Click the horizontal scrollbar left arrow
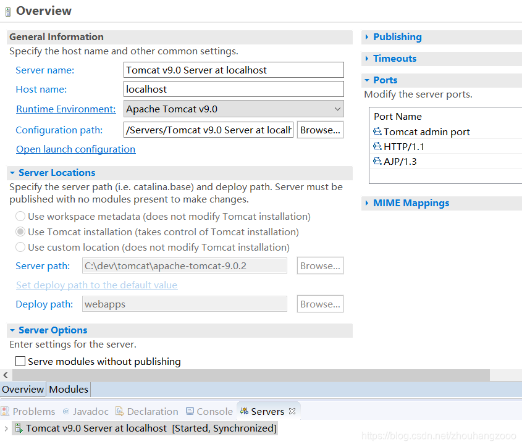This screenshot has height=447, width=522. 6,375
